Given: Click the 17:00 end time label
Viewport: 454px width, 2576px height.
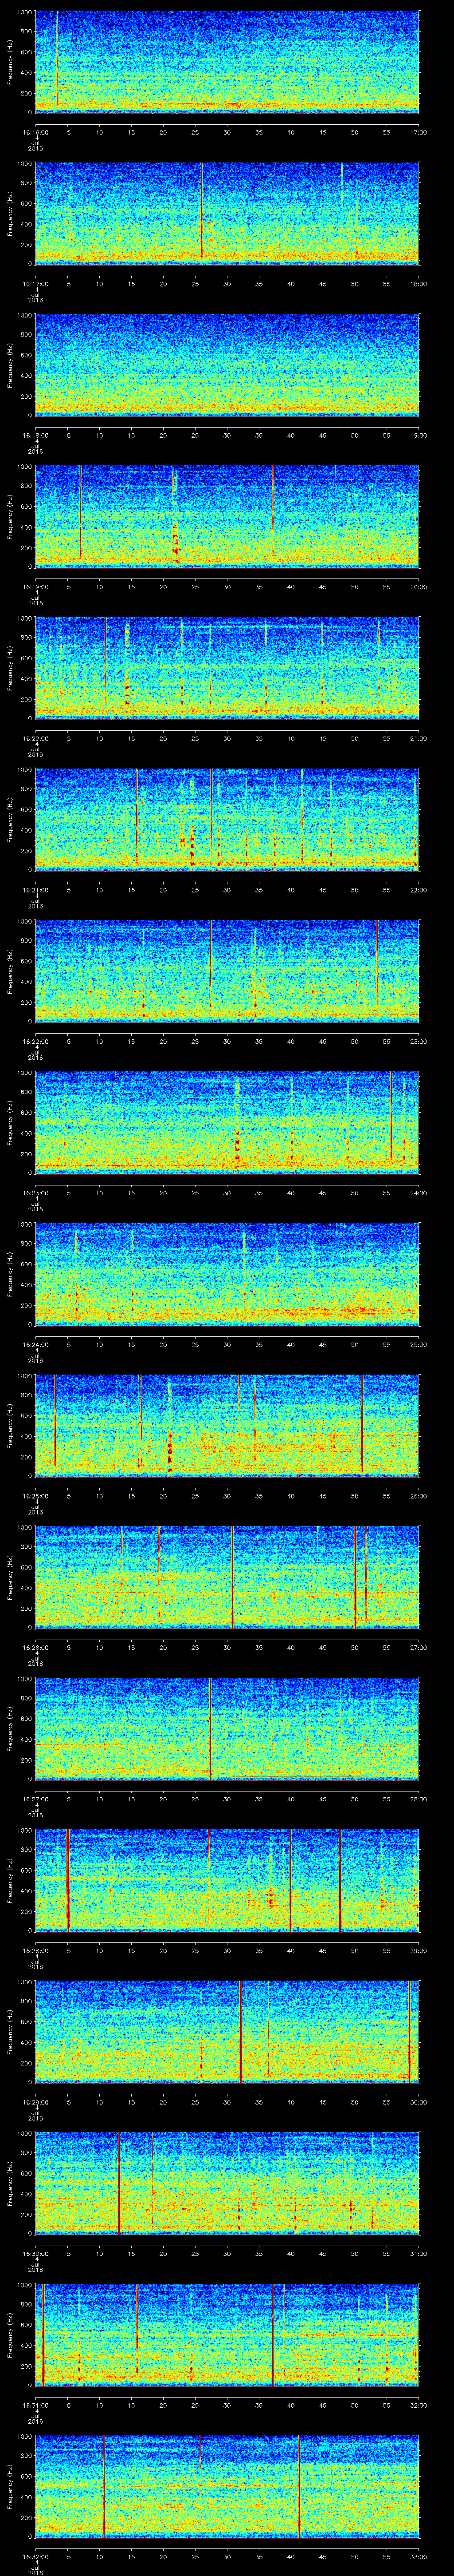Looking at the screenshot, I should [418, 132].
